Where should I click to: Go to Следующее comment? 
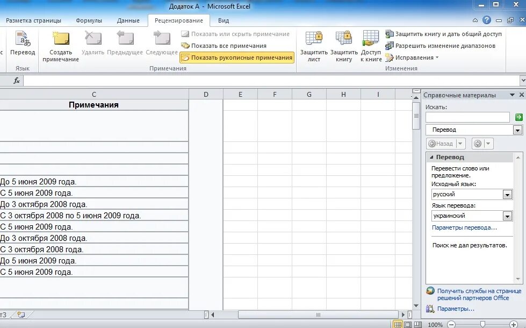click(x=162, y=44)
